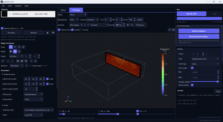Switch to the Slices tab
Viewport: 223px width, 122px height.
pyautogui.click(x=63, y=10)
